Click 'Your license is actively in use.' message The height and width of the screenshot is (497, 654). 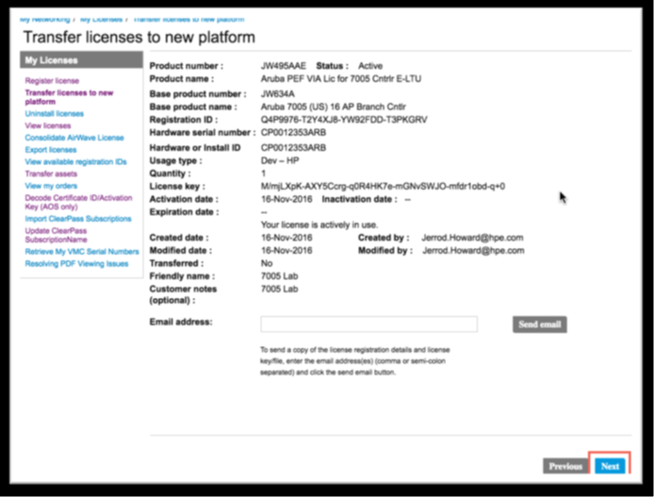pos(319,224)
